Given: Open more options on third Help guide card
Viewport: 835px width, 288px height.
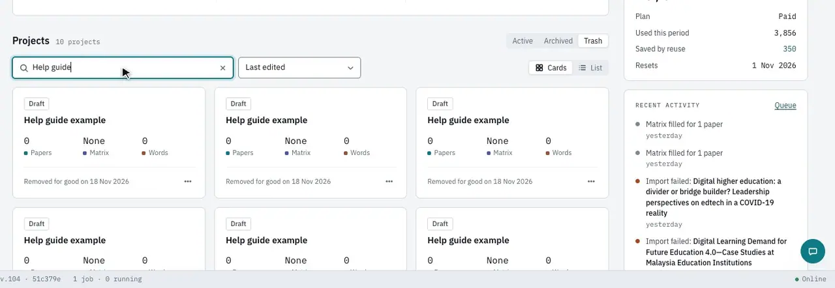Looking at the screenshot, I should (x=592, y=182).
